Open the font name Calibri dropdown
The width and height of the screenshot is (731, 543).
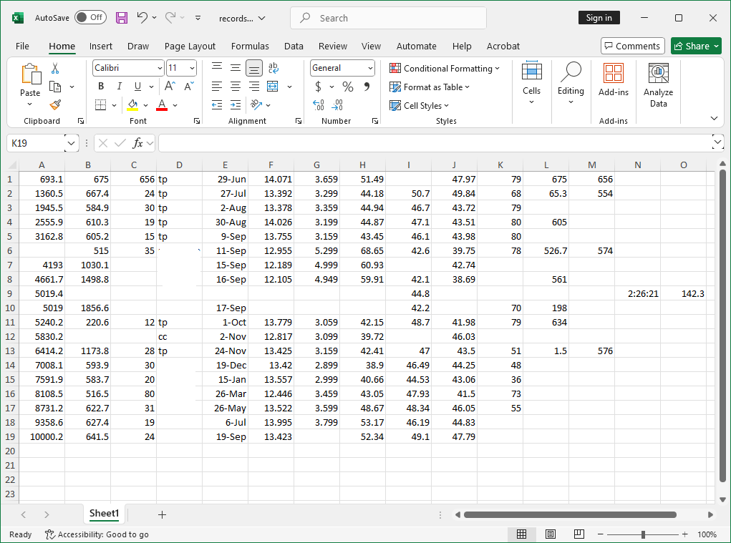click(x=160, y=68)
